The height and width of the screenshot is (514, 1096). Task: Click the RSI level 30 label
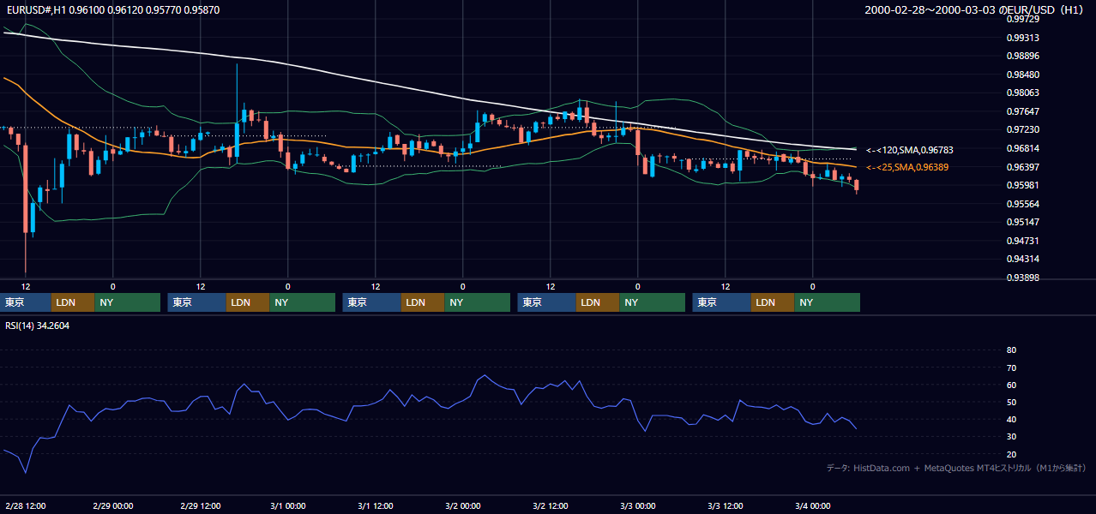(1011, 437)
